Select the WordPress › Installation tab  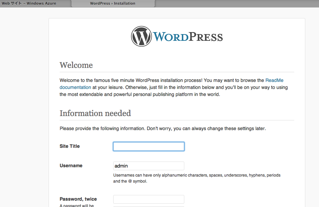113,3
